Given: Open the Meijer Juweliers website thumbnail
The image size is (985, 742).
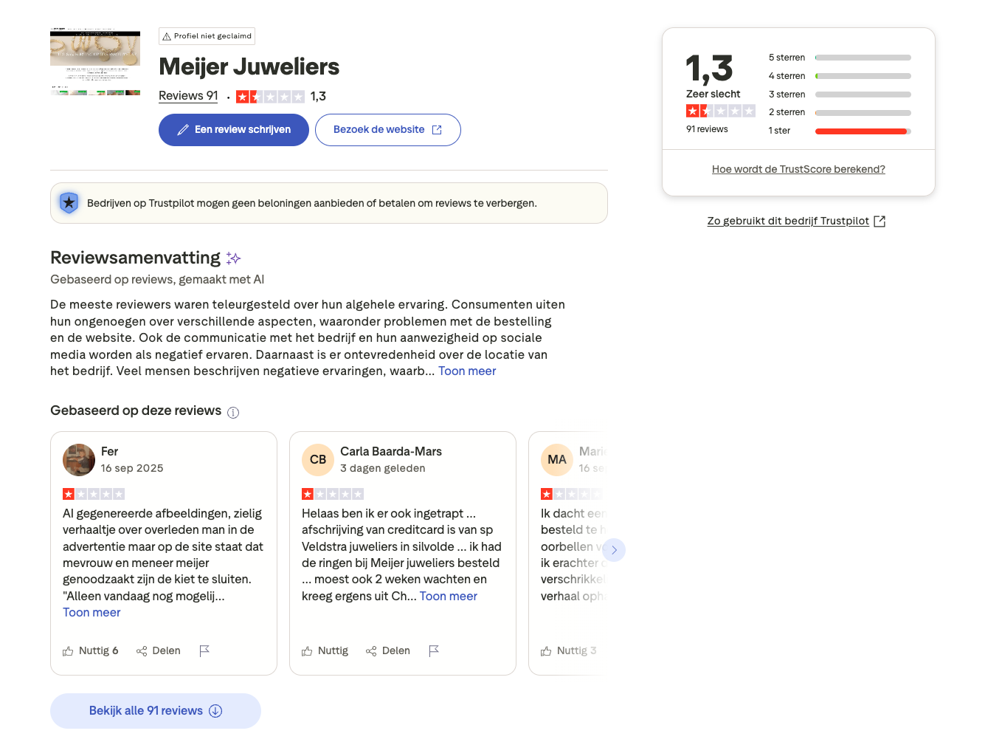Looking at the screenshot, I should [95, 62].
